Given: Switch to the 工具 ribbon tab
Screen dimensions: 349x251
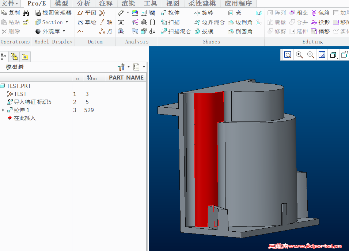Looking at the screenshot, I should tap(151, 3).
